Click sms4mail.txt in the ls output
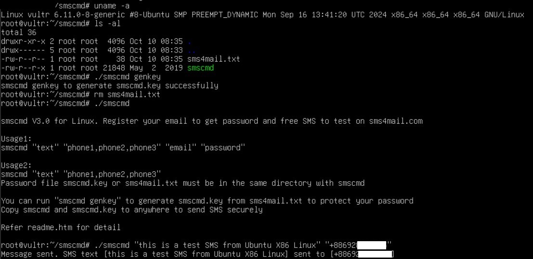This screenshot has height=259, width=533. (x=213, y=59)
